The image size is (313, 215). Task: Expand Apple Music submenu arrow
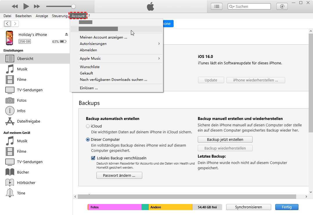[159, 58]
